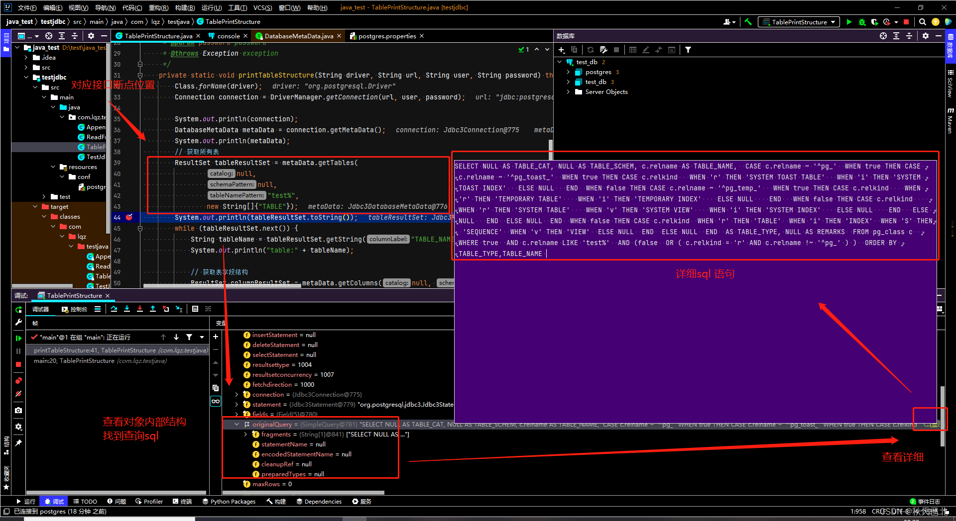This screenshot has width=956, height=521.
Task: Open the thread selector dropdown arrow
Action: 202,337
